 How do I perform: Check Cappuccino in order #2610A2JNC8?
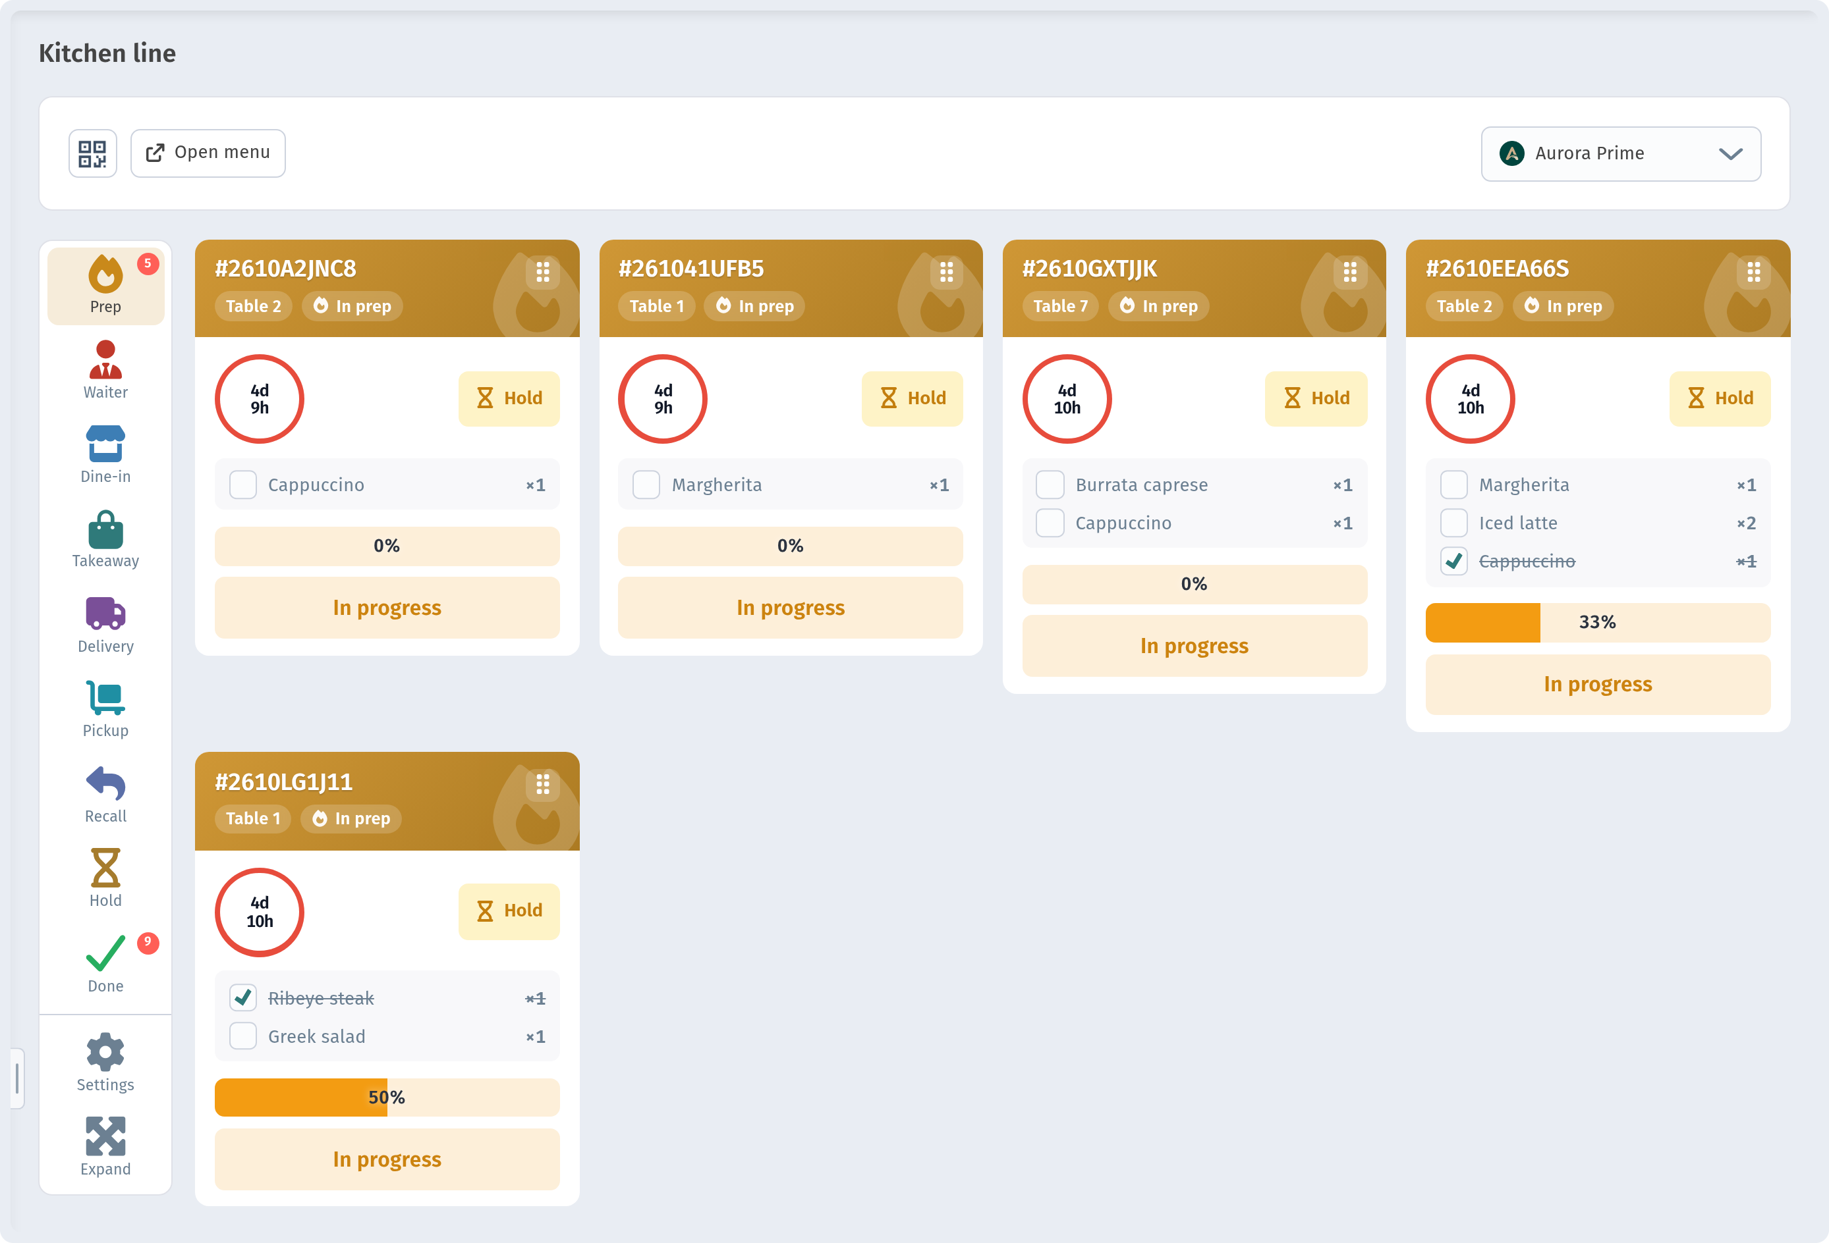pos(243,485)
